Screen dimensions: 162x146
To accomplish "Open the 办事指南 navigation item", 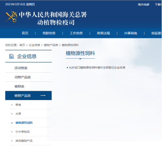I will [131, 33].
